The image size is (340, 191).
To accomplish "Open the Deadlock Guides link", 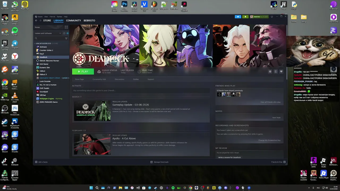I will [136, 79].
